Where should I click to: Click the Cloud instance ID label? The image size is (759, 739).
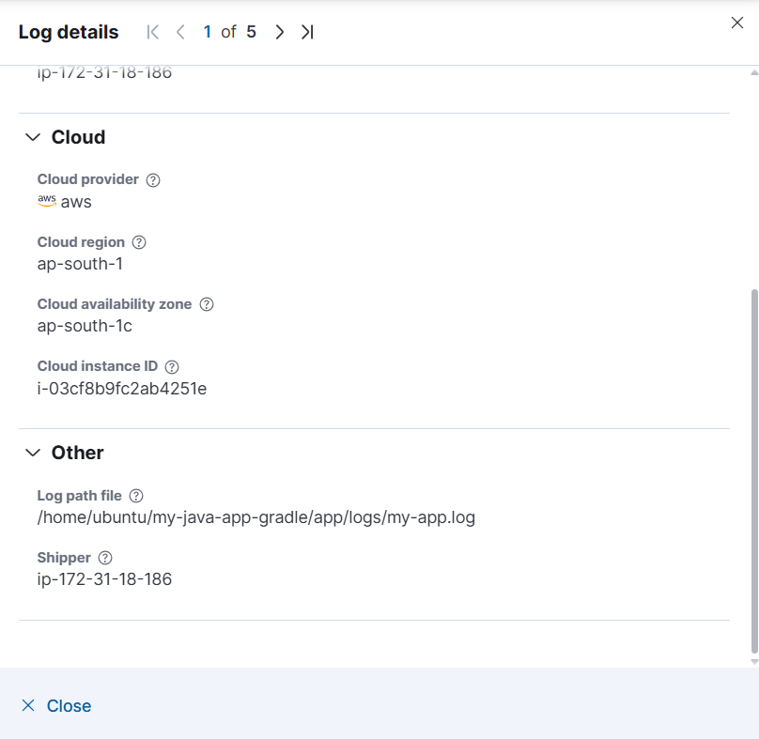click(x=98, y=366)
